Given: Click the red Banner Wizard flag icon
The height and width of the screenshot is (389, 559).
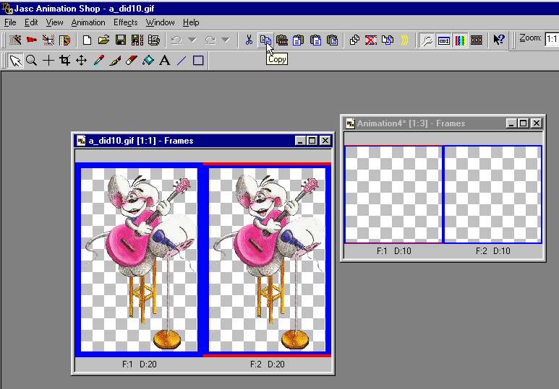Looking at the screenshot, I should click(x=32, y=40).
